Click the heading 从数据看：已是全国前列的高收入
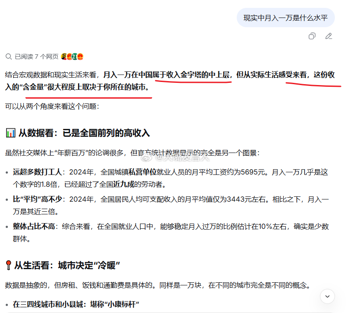This screenshot has height=313, width=352. pyautogui.click(x=84, y=133)
